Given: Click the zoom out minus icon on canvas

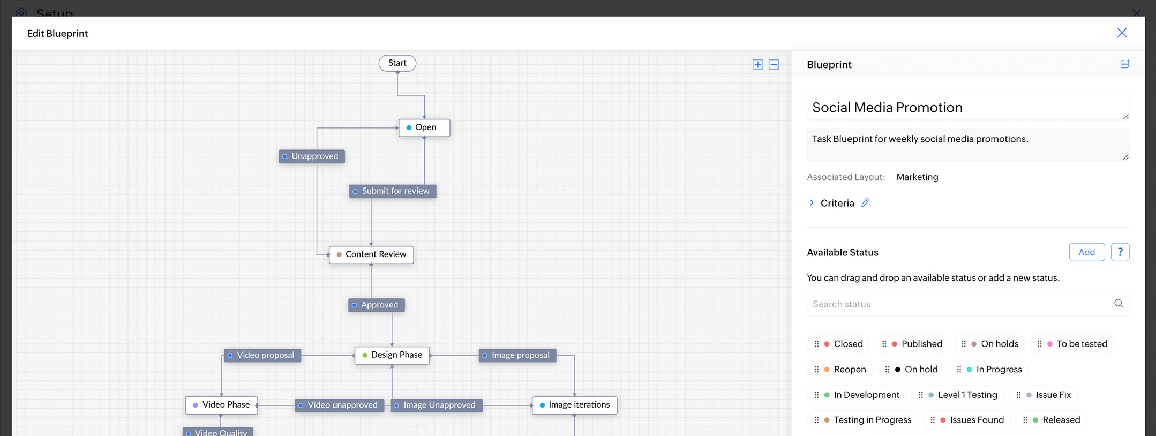Looking at the screenshot, I should click(x=774, y=65).
